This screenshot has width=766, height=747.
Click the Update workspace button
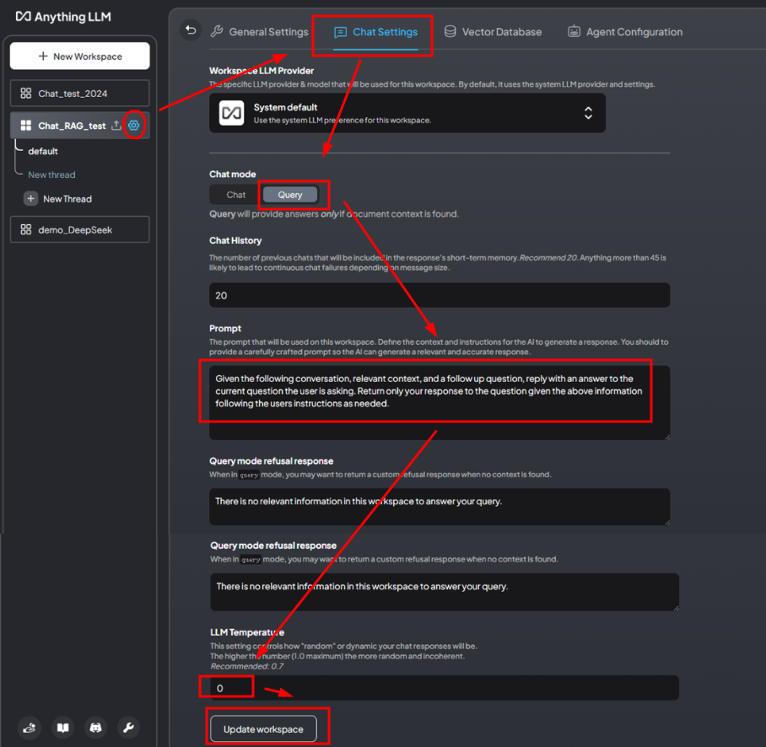tap(263, 729)
